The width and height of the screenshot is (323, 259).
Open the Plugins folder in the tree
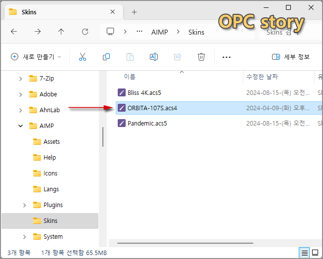[48, 205]
